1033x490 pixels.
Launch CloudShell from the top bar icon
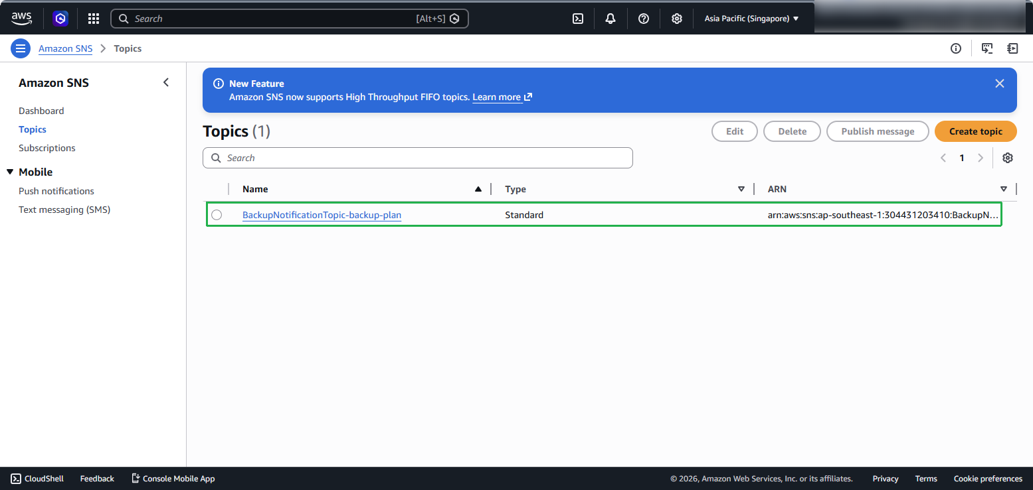point(578,19)
